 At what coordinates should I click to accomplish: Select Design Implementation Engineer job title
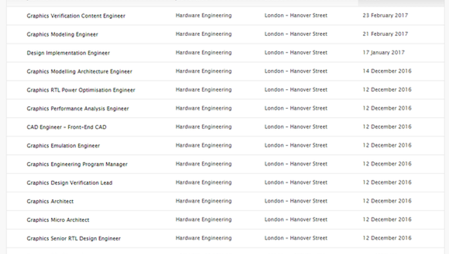[68, 53]
